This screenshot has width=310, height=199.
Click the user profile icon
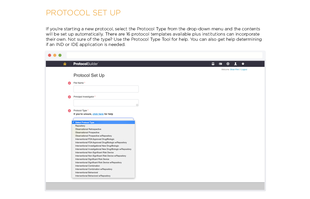pyautogui.click(x=235, y=64)
